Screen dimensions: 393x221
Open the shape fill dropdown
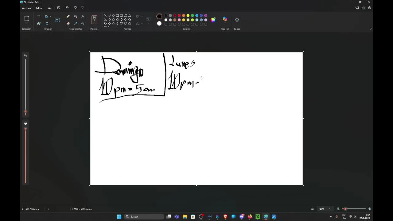142,24
